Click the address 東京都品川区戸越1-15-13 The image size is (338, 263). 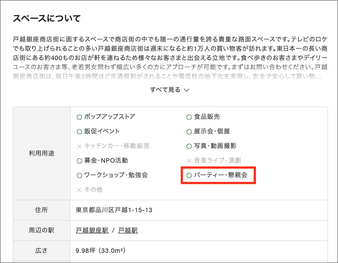click(x=114, y=210)
